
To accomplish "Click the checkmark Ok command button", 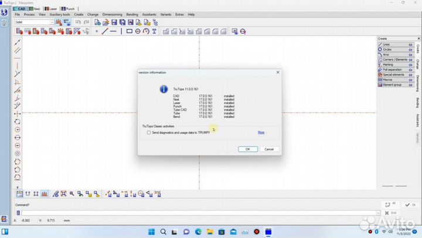I will tap(410, 205).
